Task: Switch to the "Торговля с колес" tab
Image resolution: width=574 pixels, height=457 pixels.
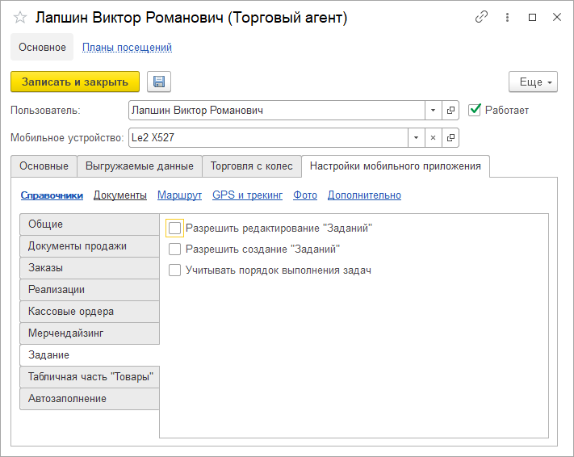Action: pos(251,166)
